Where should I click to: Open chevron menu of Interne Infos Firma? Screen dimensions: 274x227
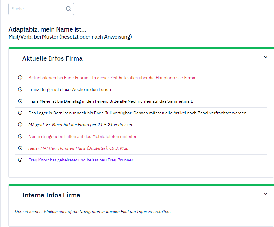pos(265,194)
